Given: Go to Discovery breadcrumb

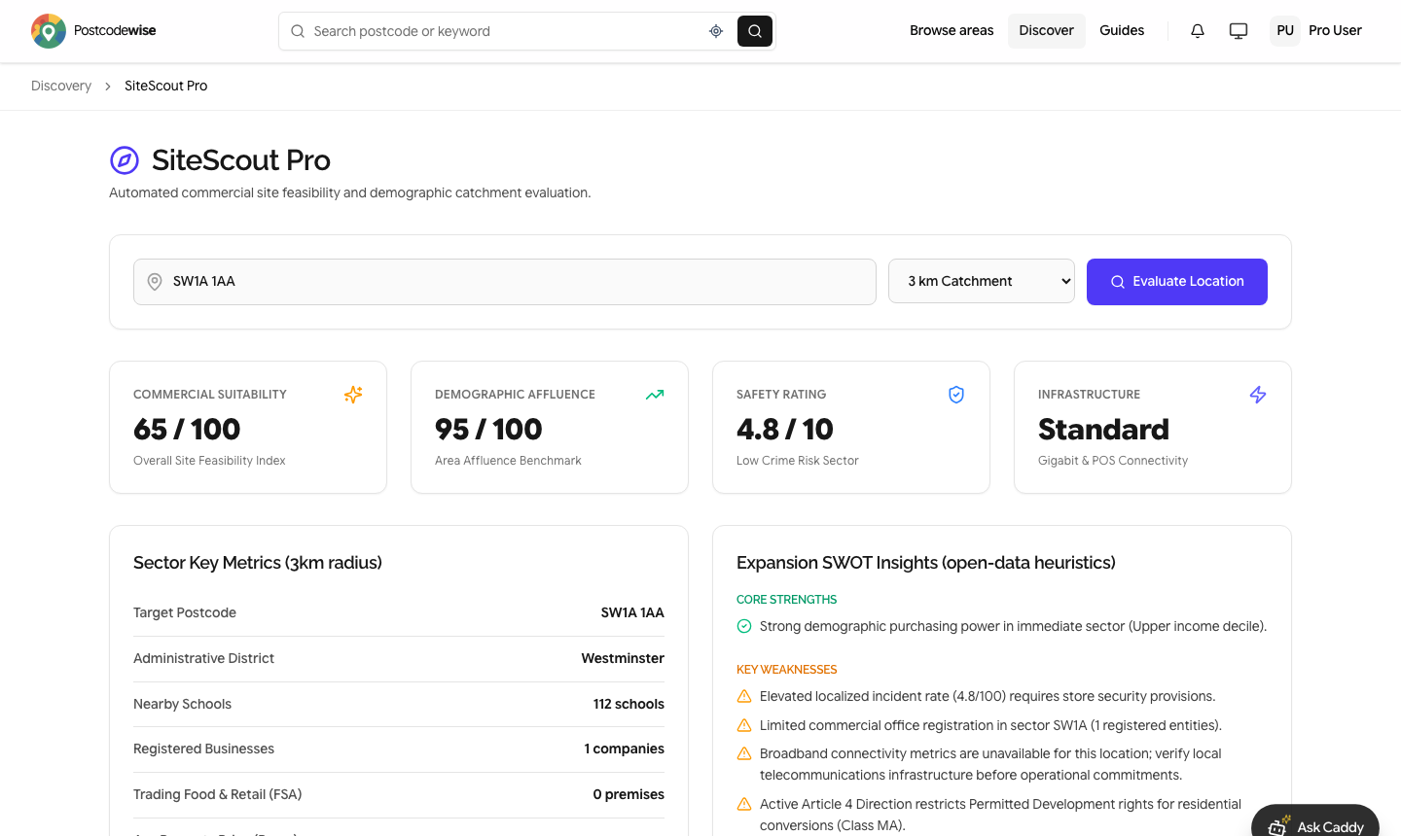Looking at the screenshot, I should pyautogui.click(x=61, y=86).
